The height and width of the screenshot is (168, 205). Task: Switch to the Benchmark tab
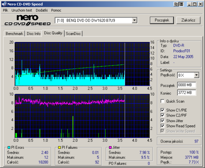pos(14,34)
